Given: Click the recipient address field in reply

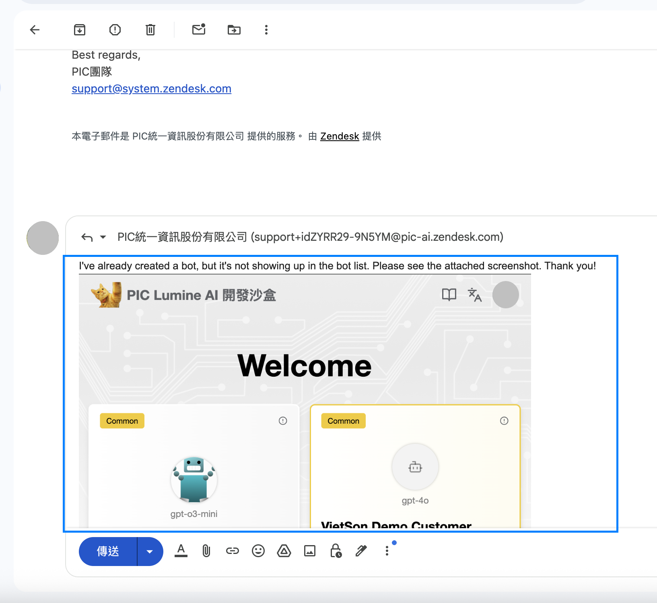Looking at the screenshot, I should tap(310, 237).
